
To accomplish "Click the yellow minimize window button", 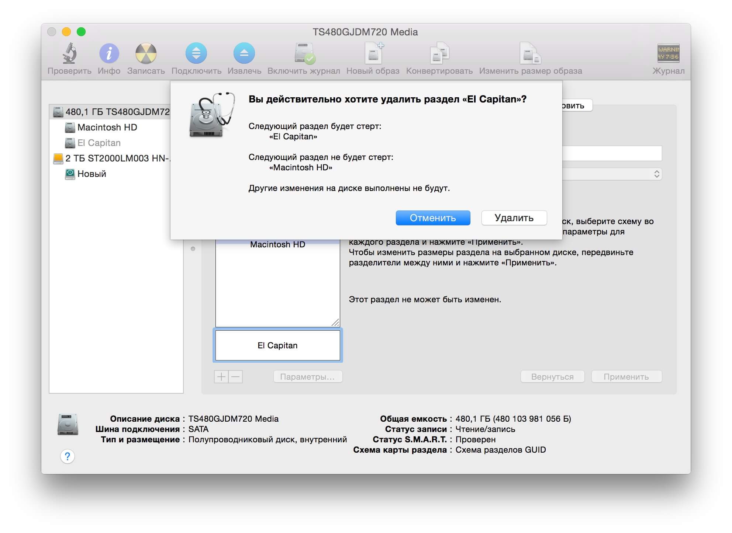I will tap(66, 32).
